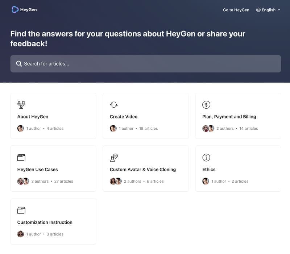
Task: Click the author avatar in Ethics card
Action: click(206, 181)
